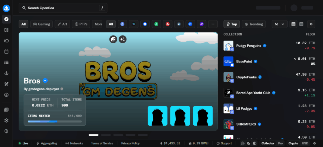This screenshot has height=147, width=323.
Task: Go to the second carousel slide indicator
Action: point(106,135)
